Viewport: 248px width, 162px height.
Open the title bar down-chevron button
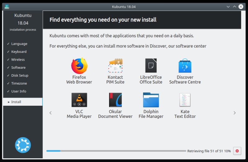point(228,7)
